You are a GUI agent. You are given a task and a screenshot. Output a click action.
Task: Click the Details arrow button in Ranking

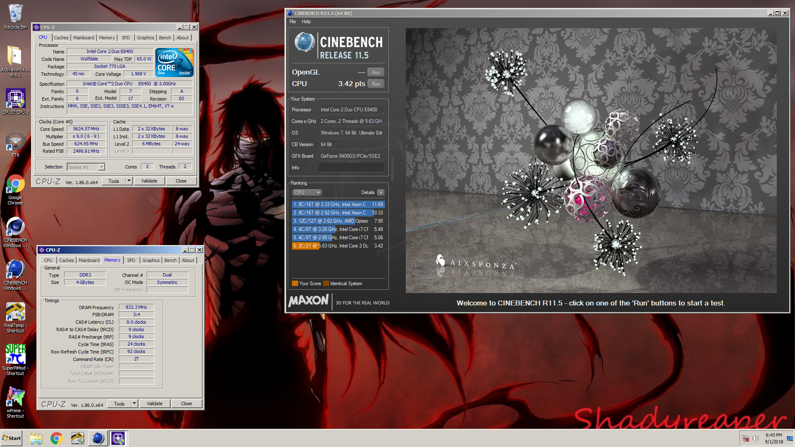381,192
